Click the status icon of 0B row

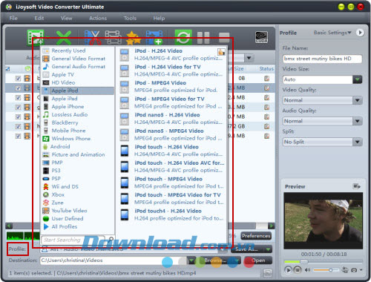coord(266,78)
